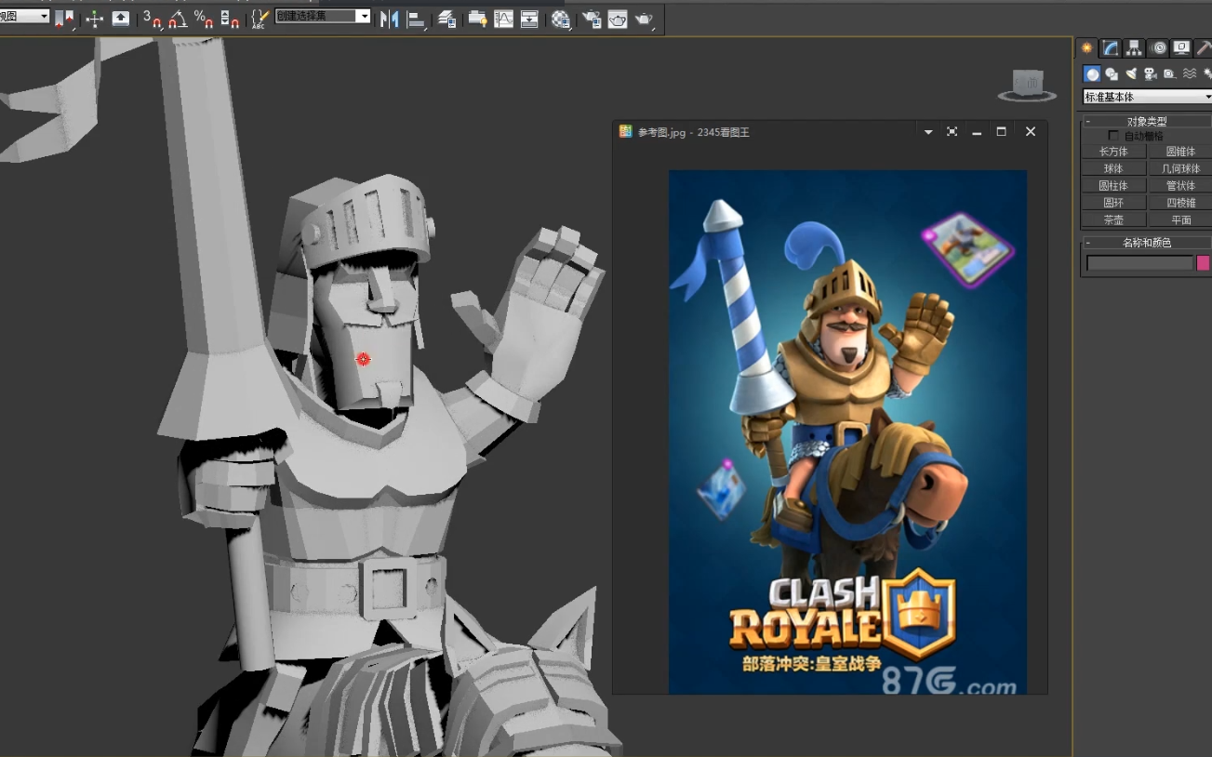Toggle the Graphite ribbon icon
Screen dimensions: 1212x757
[x=477, y=19]
